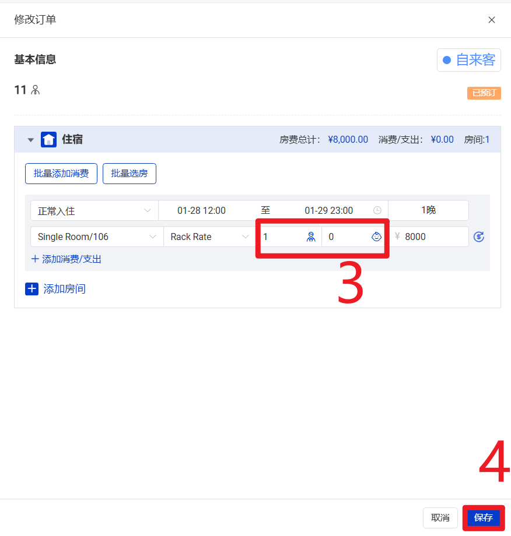Open the check-in type dropdown
Image resolution: width=511 pixels, height=536 pixels.
click(x=93, y=210)
